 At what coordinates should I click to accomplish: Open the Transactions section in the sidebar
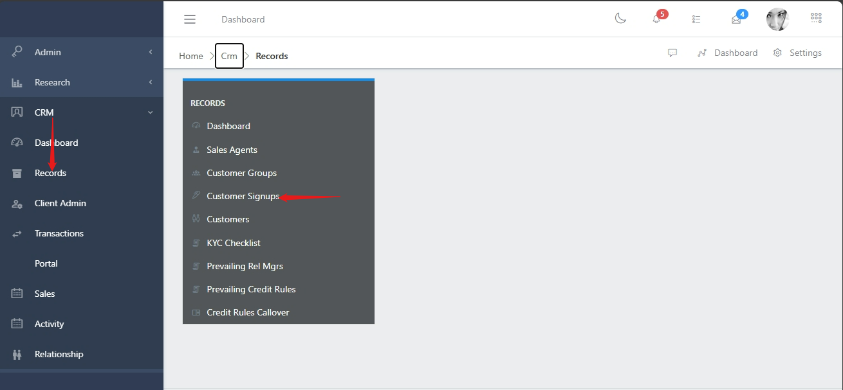pos(59,233)
